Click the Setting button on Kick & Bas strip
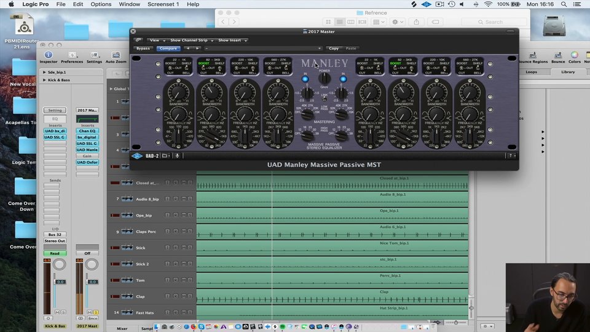 (55, 110)
